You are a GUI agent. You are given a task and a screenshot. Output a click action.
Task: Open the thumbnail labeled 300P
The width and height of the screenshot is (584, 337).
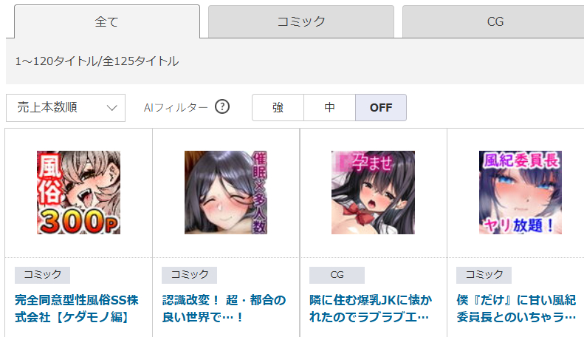click(x=78, y=192)
